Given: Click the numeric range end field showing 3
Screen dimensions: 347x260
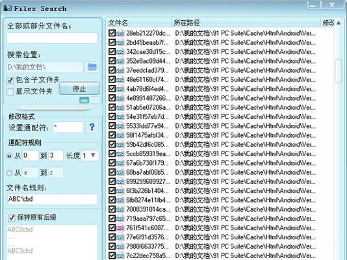Looking at the screenshot, I should (56, 155).
